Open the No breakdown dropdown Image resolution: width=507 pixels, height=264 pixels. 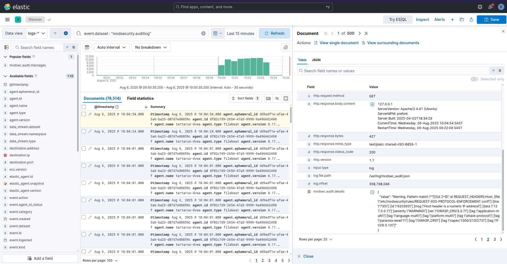(x=151, y=47)
